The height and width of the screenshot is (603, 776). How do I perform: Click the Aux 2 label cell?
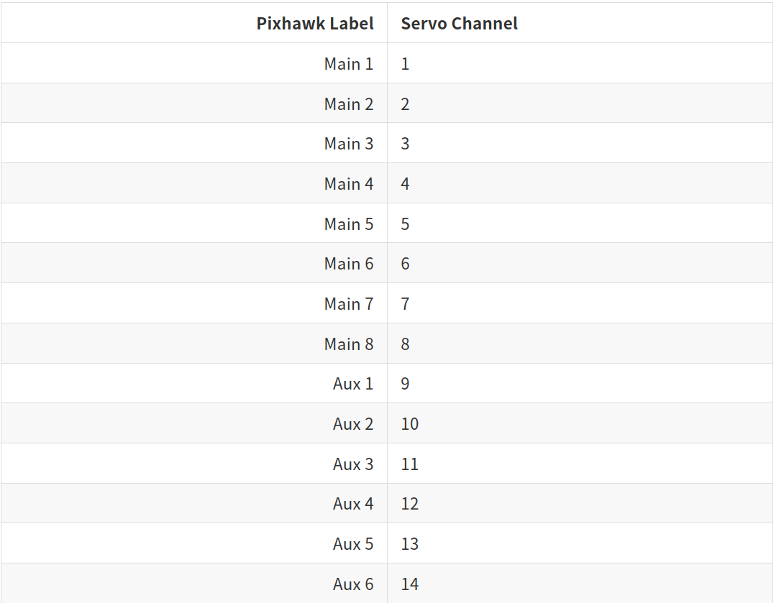click(x=353, y=424)
